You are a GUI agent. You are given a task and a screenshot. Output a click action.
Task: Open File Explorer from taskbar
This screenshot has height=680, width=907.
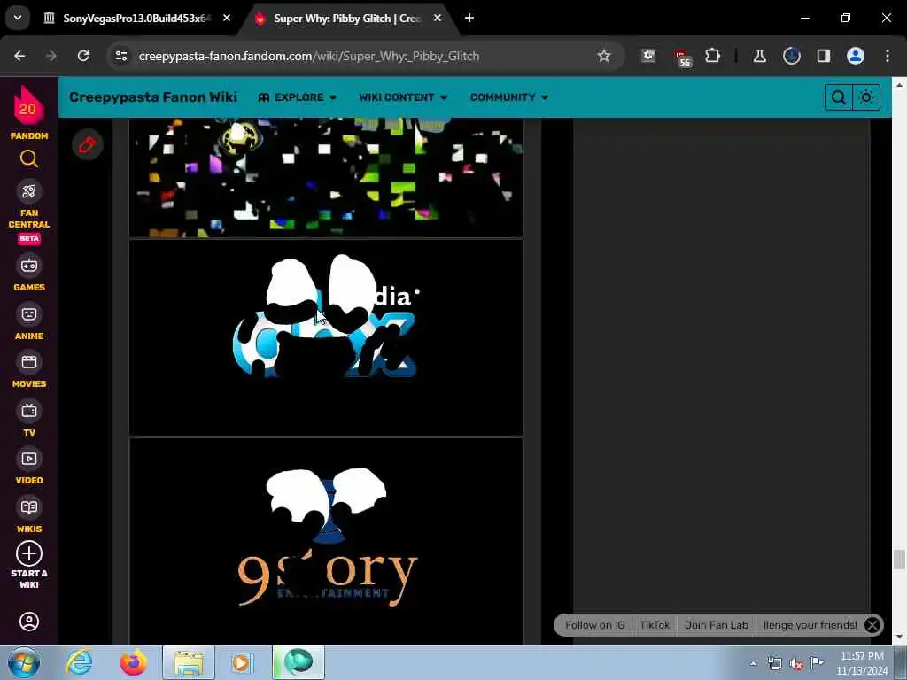coord(189,662)
